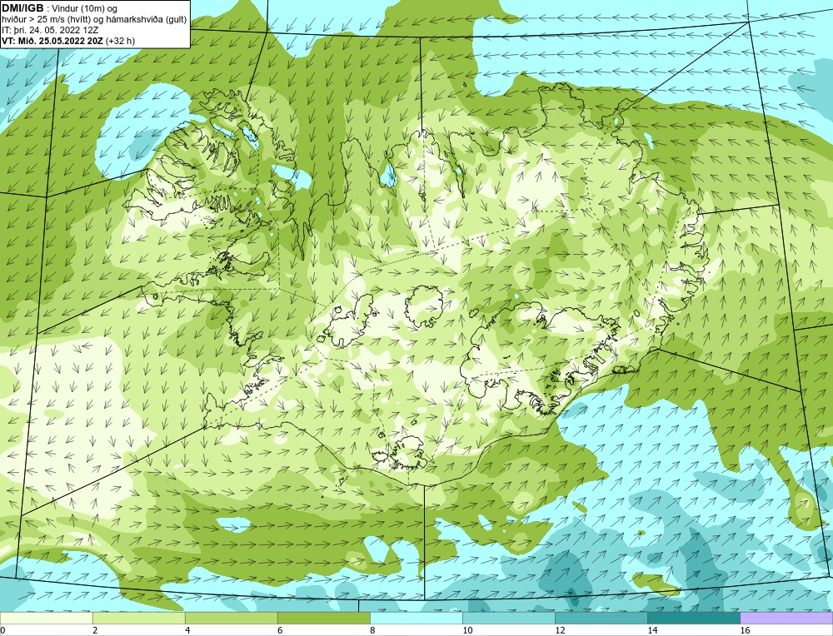Click the 12–14 m/s darker teal swatch
This screenshot has height=636, width=833.
point(601,619)
